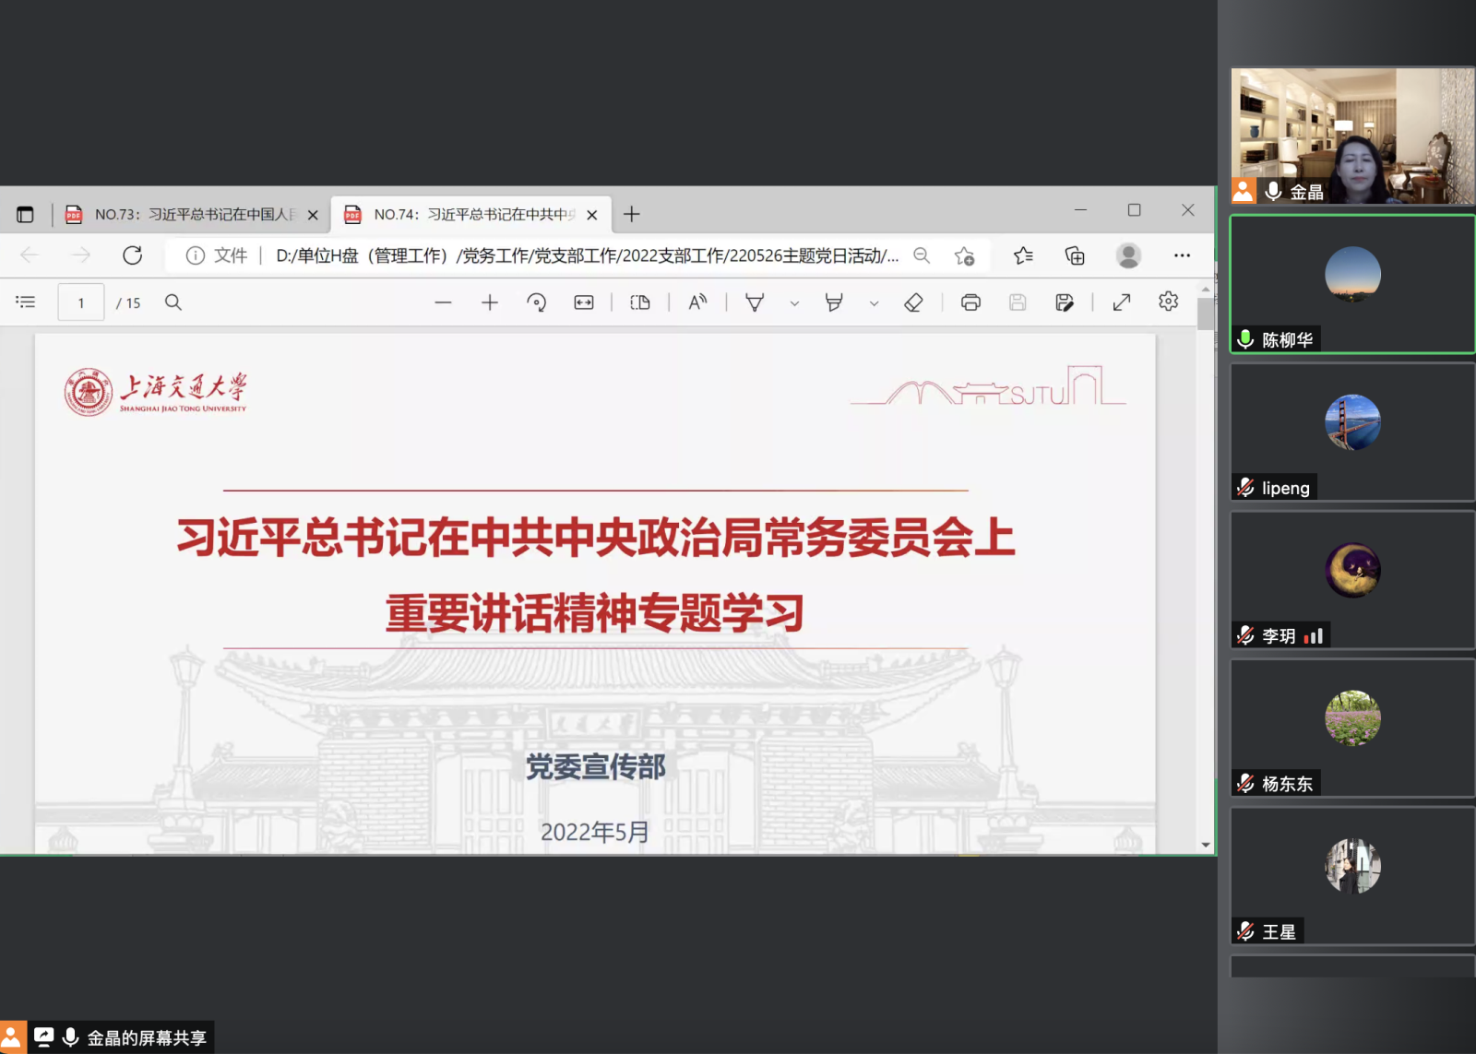
Task: Click the 党委宣传部 text on slide
Action: (x=596, y=767)
